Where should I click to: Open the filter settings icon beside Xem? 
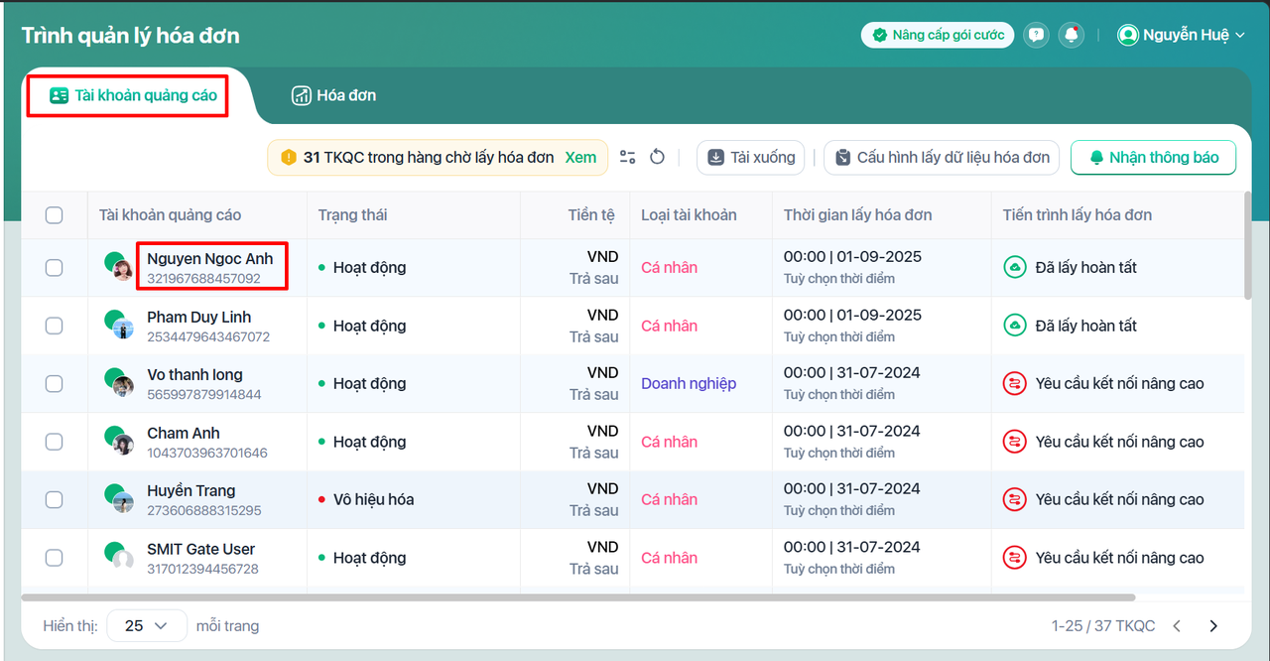(627, 157)
